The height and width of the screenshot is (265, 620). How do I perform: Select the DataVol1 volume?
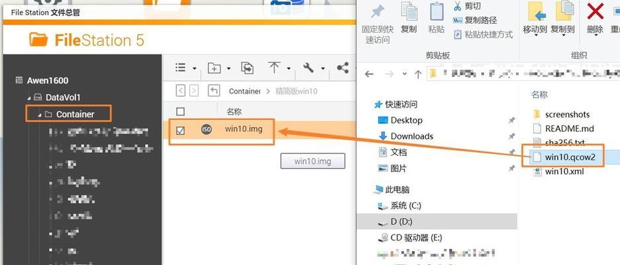coord(63,97)
